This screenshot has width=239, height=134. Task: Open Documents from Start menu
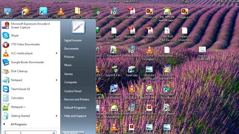(x=71, y=49)
